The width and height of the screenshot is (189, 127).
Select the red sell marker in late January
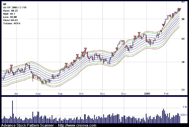[163, 25]
